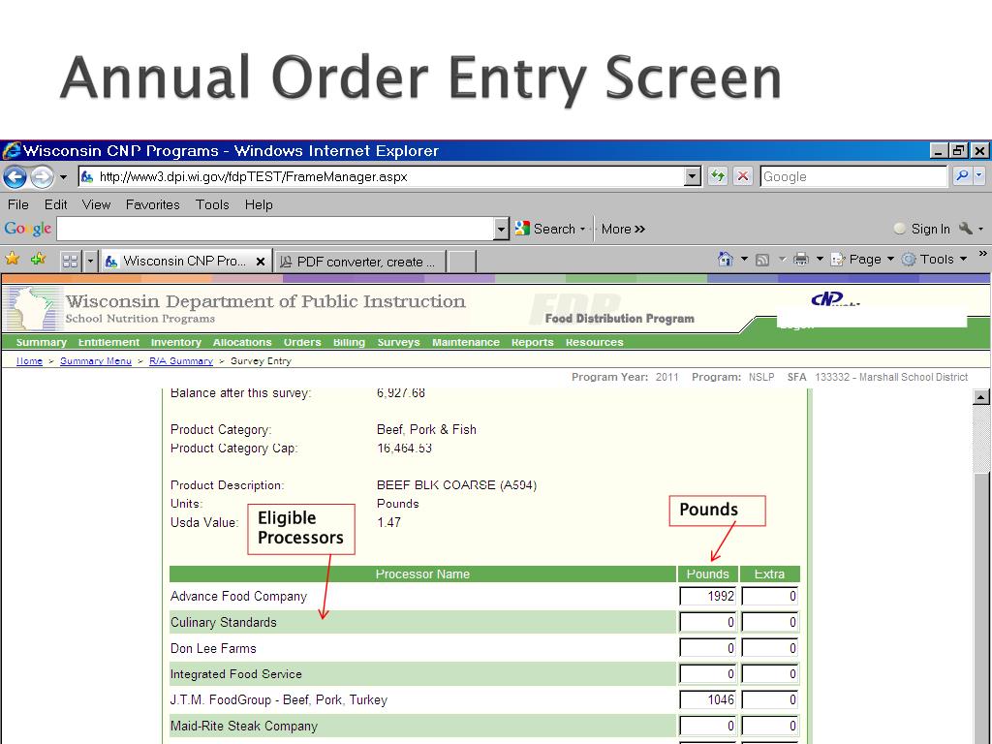Click Extra field for Advance Food Company
The height and width of the screenshot is (744, 992).
coord(769,596)
